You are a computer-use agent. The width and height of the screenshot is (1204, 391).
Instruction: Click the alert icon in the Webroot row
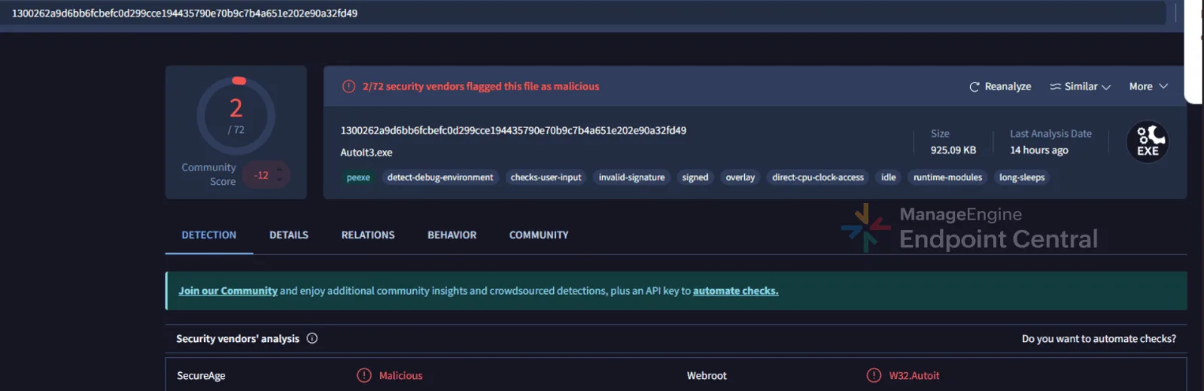coord(874,375)
